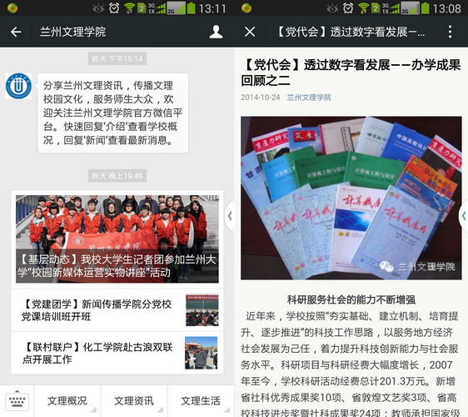Close the article with X icon
This screenshot has width=468, height=417.
pos(250,32)
